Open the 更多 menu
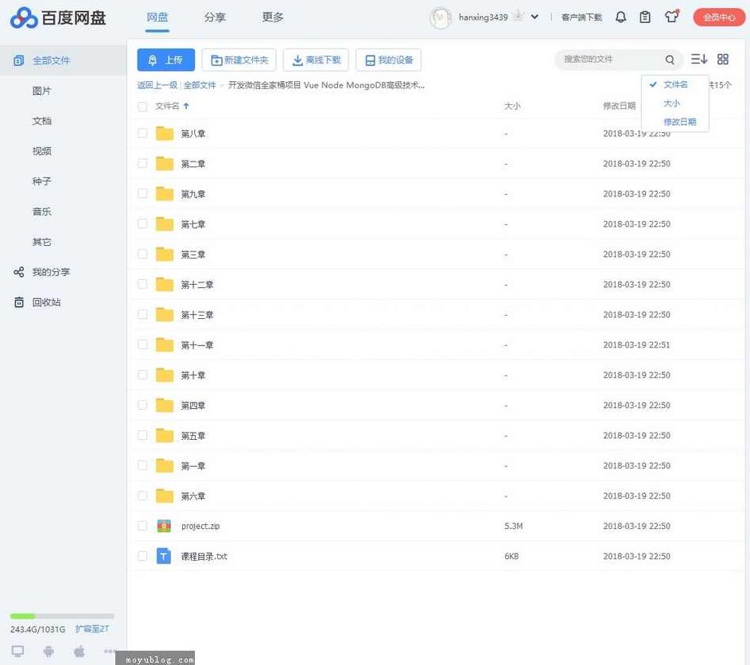750x665 pixels. (x=272, y=17)
